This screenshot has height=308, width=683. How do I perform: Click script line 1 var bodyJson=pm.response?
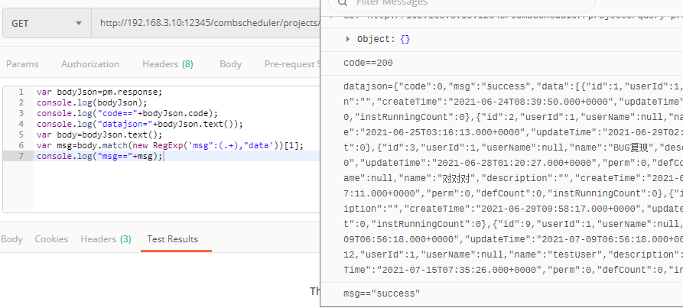pyautogui.click(x=99, y=92)
